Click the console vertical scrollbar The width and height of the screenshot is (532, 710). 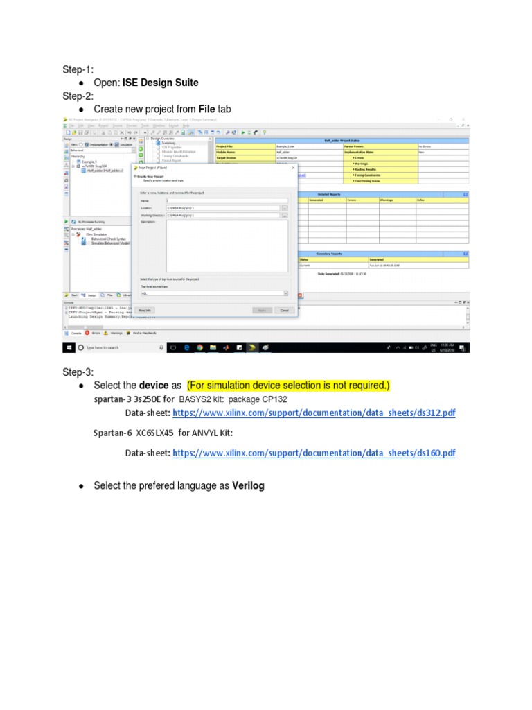(x=468, y=315)
